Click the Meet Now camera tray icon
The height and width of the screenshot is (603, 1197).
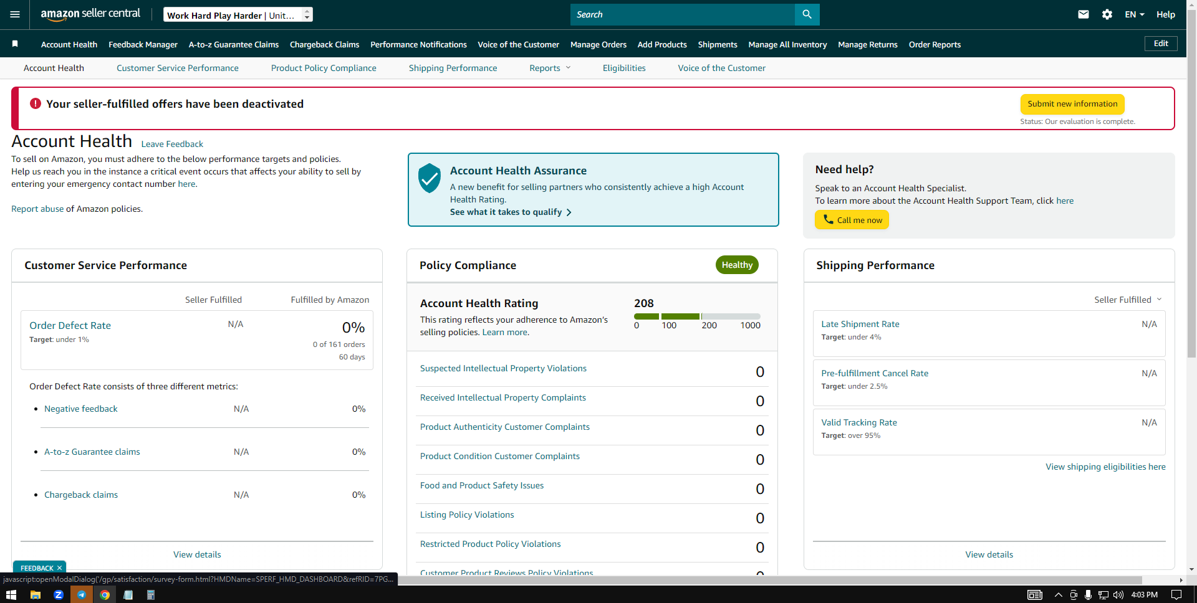click(1074, 595)
